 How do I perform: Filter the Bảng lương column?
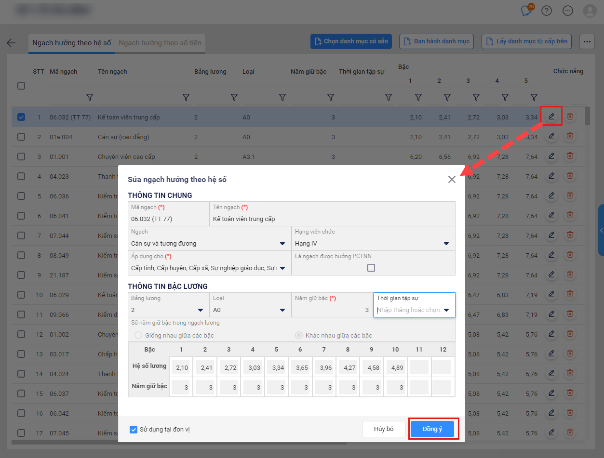[x=234, y=97]
